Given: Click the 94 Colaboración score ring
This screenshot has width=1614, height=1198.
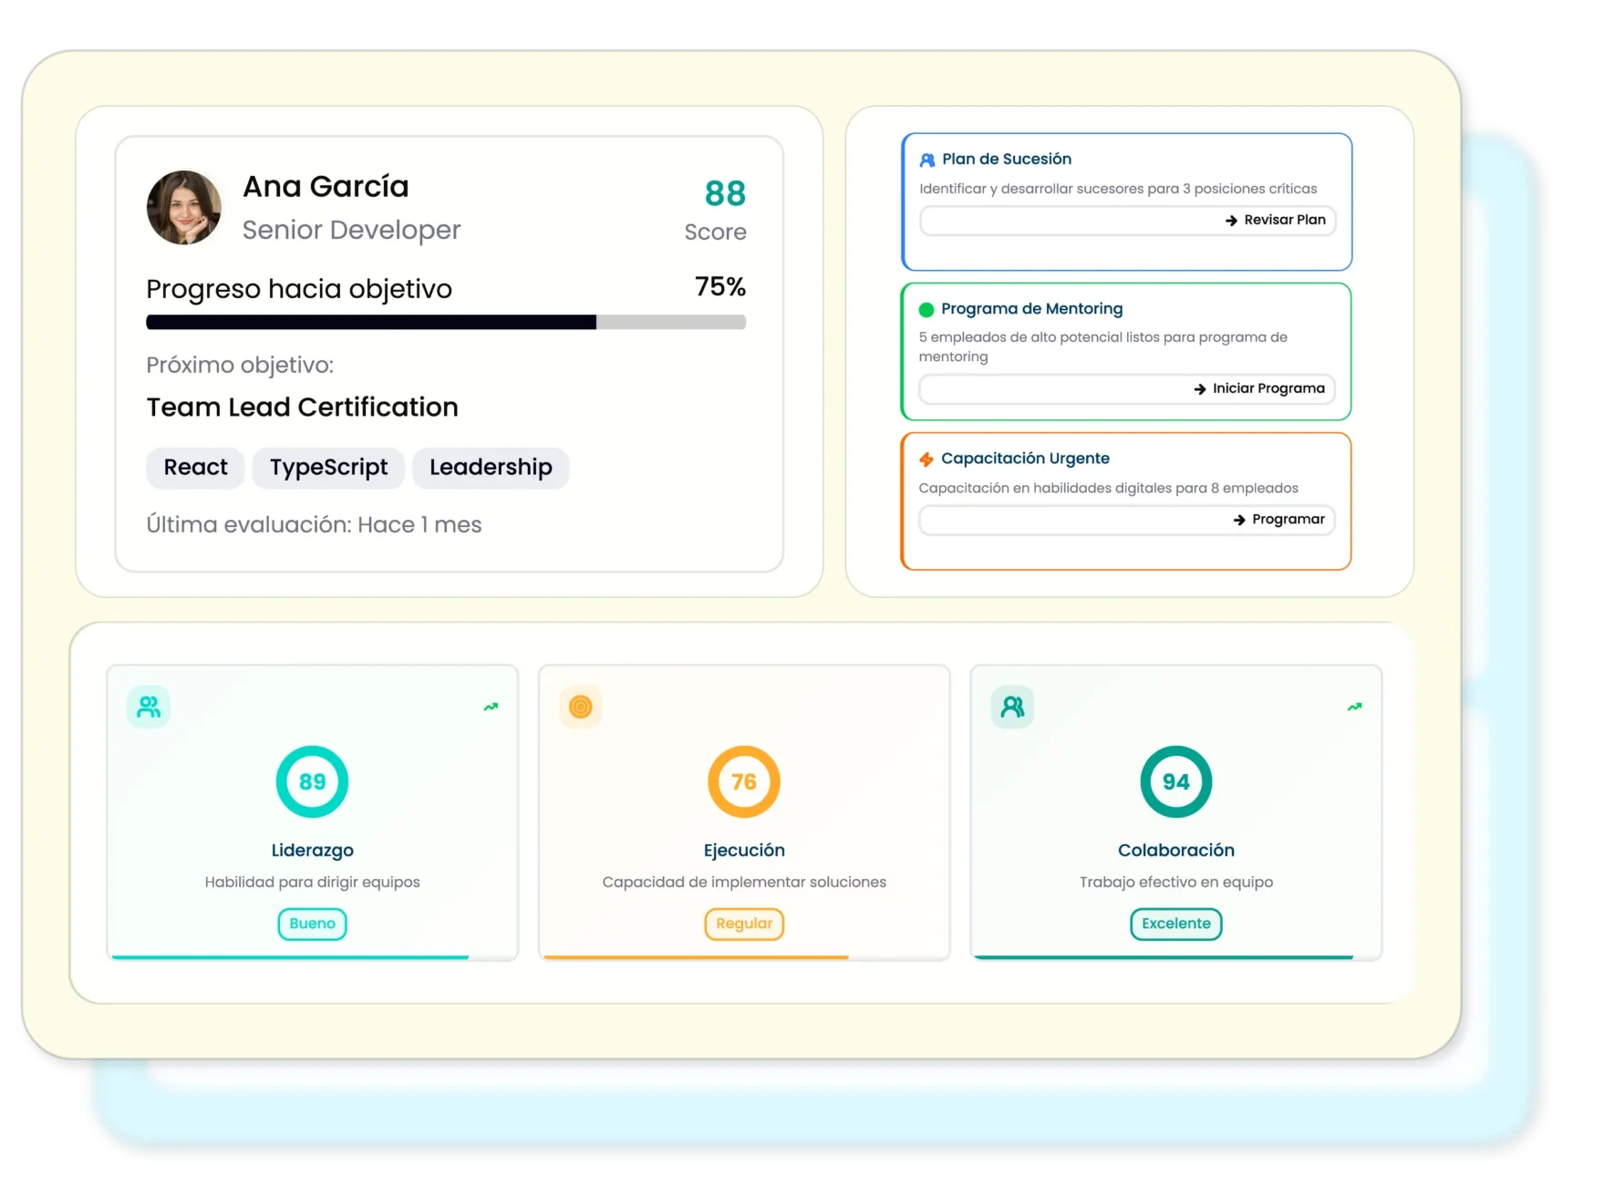Looking at the screenshot, I should pyautogui.click(x=1175, y=782).
